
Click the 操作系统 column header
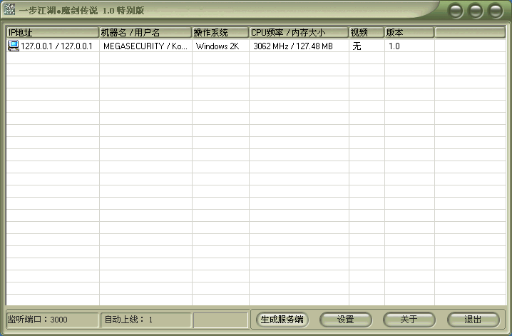click(x=220, y=33)
